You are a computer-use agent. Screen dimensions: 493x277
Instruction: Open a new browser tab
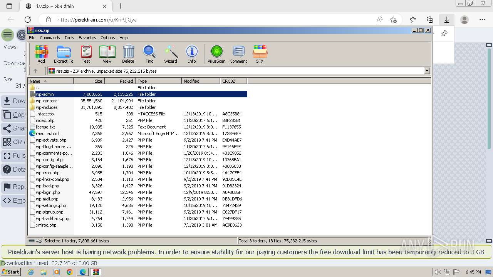120,6
